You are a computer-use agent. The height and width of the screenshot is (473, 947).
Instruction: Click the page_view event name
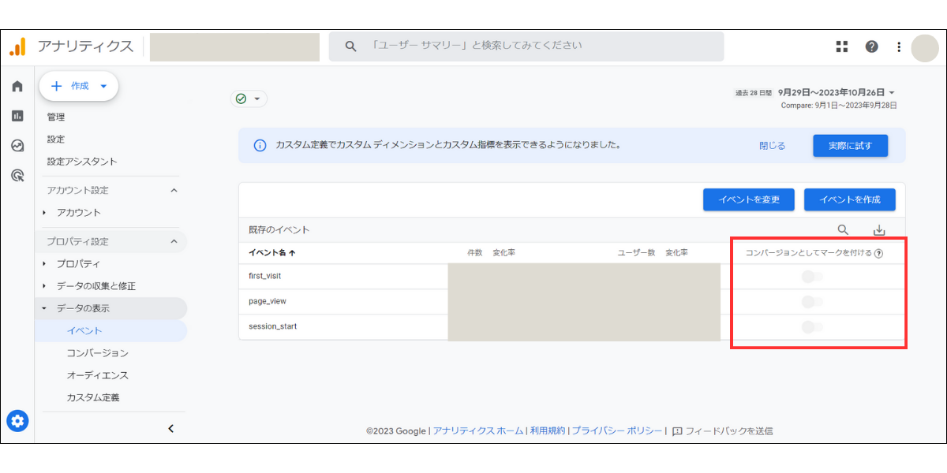click(x=267, y=302)
